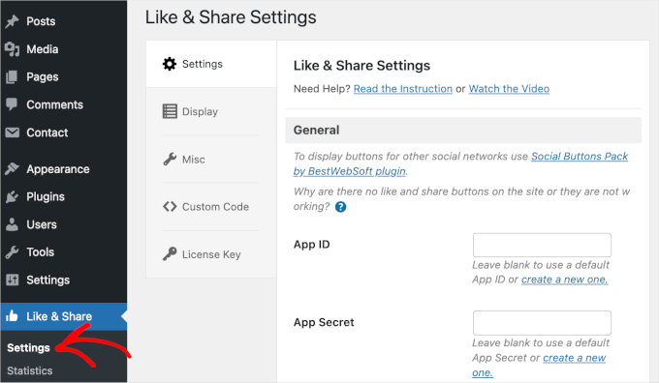Click the Like & Share thumbs-up icon
659x383 pixels.
click(13, 316)
